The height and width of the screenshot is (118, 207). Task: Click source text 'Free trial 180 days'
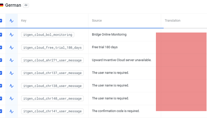click(x=105, y=47)
